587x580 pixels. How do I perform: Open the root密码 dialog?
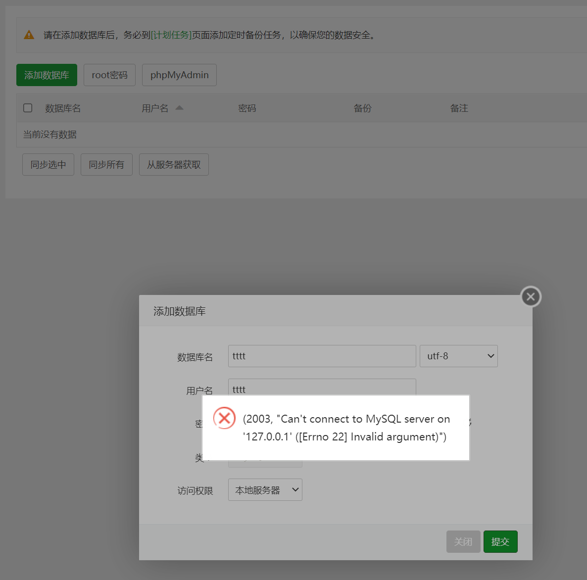(x=109, y=75)
